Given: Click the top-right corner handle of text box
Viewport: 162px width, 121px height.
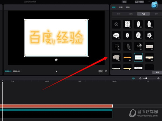Looking at the screenshot, I should [88, 19].
